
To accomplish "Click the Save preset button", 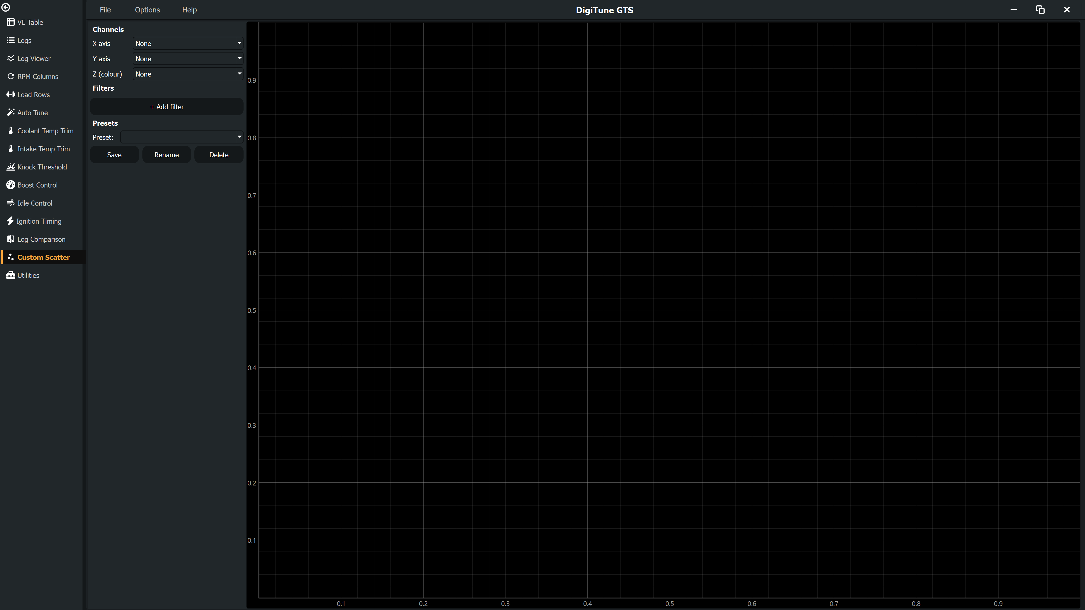I will 114,155.
